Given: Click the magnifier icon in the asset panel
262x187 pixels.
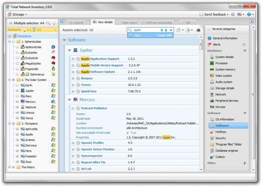Looking at the screenshot, I should point(48,23).
